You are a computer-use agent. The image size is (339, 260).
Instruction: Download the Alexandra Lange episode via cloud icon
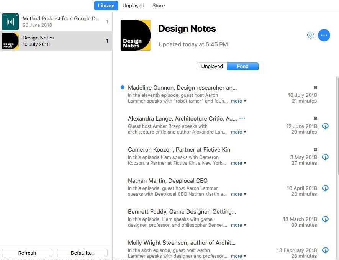325,126
